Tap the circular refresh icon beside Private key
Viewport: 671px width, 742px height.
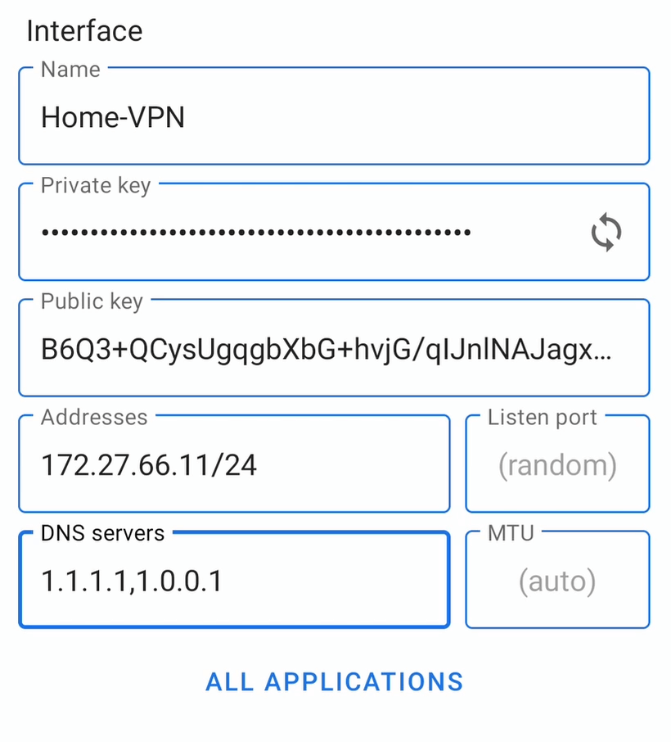606,232
